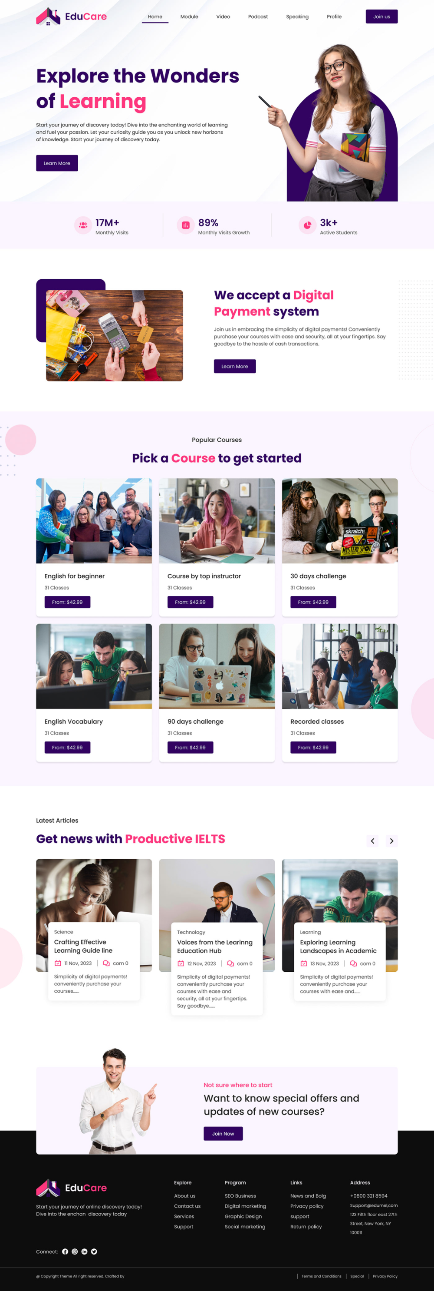Show next articles with right chevron
This screenshot has width=434, height=1291.
tap(391, 841)
